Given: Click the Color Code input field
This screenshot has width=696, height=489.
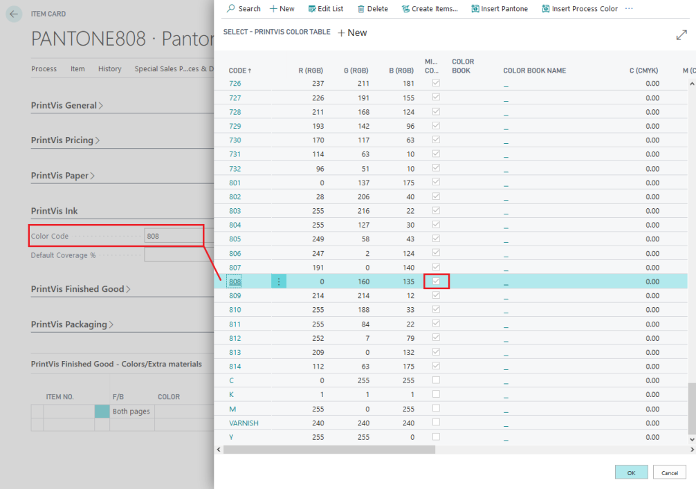Looking at the screenshot, I should [x=174, y=235].
